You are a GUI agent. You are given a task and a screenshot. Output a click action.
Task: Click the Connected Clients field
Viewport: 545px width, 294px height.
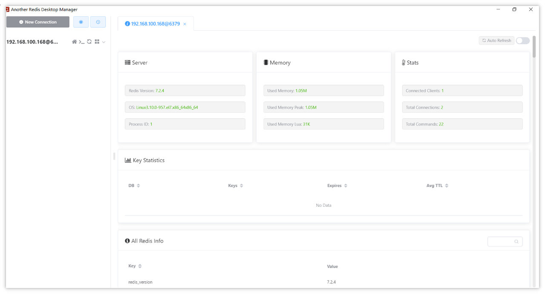pyautogui.click(x=462, y=91)
